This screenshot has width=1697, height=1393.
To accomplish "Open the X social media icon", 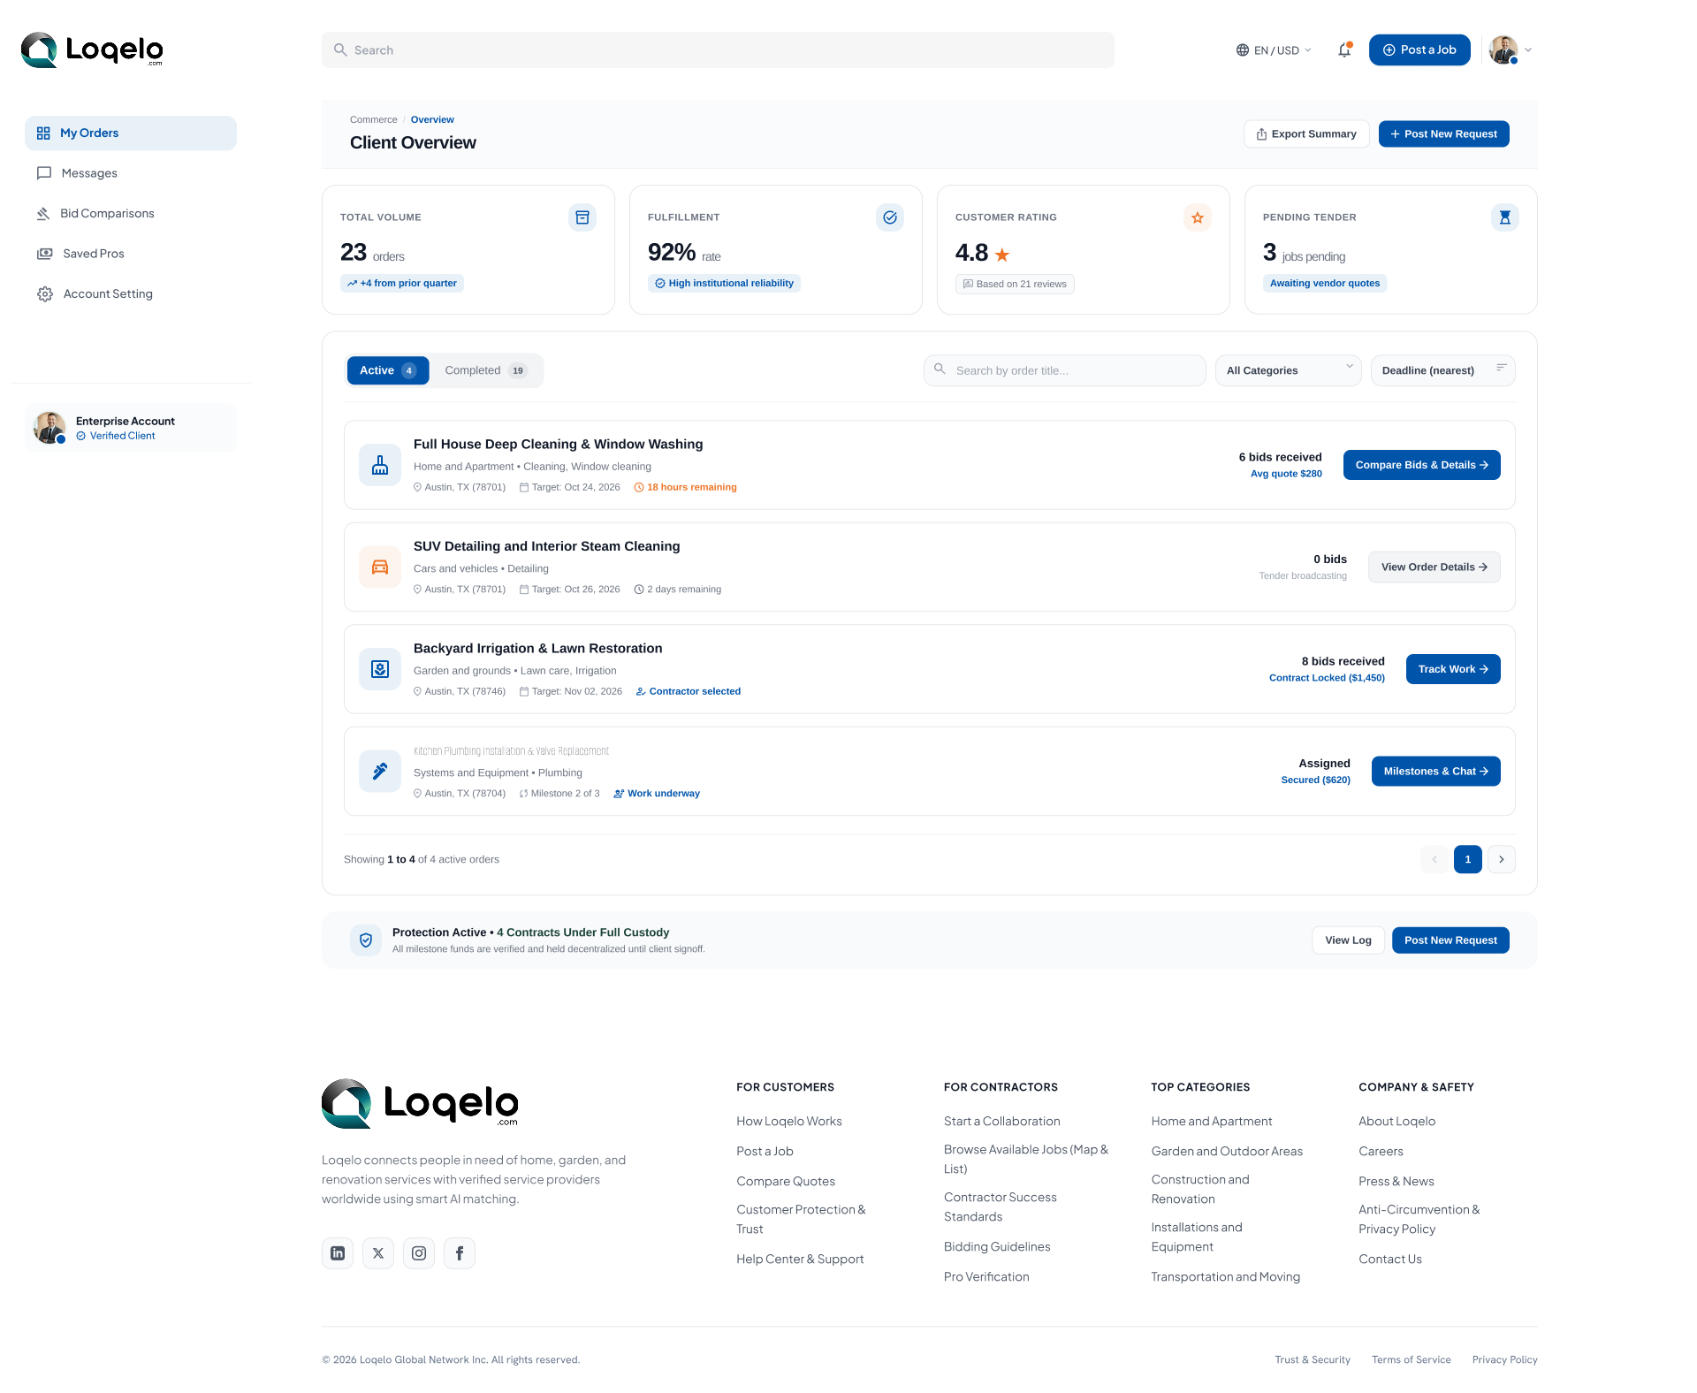I will 378,1253.
